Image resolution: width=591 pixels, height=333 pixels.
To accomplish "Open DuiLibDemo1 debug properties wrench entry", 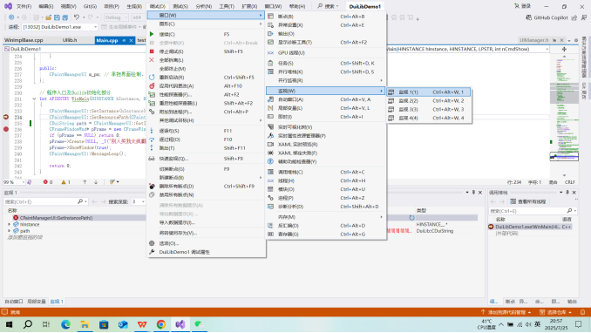I will tap(207, 252).
